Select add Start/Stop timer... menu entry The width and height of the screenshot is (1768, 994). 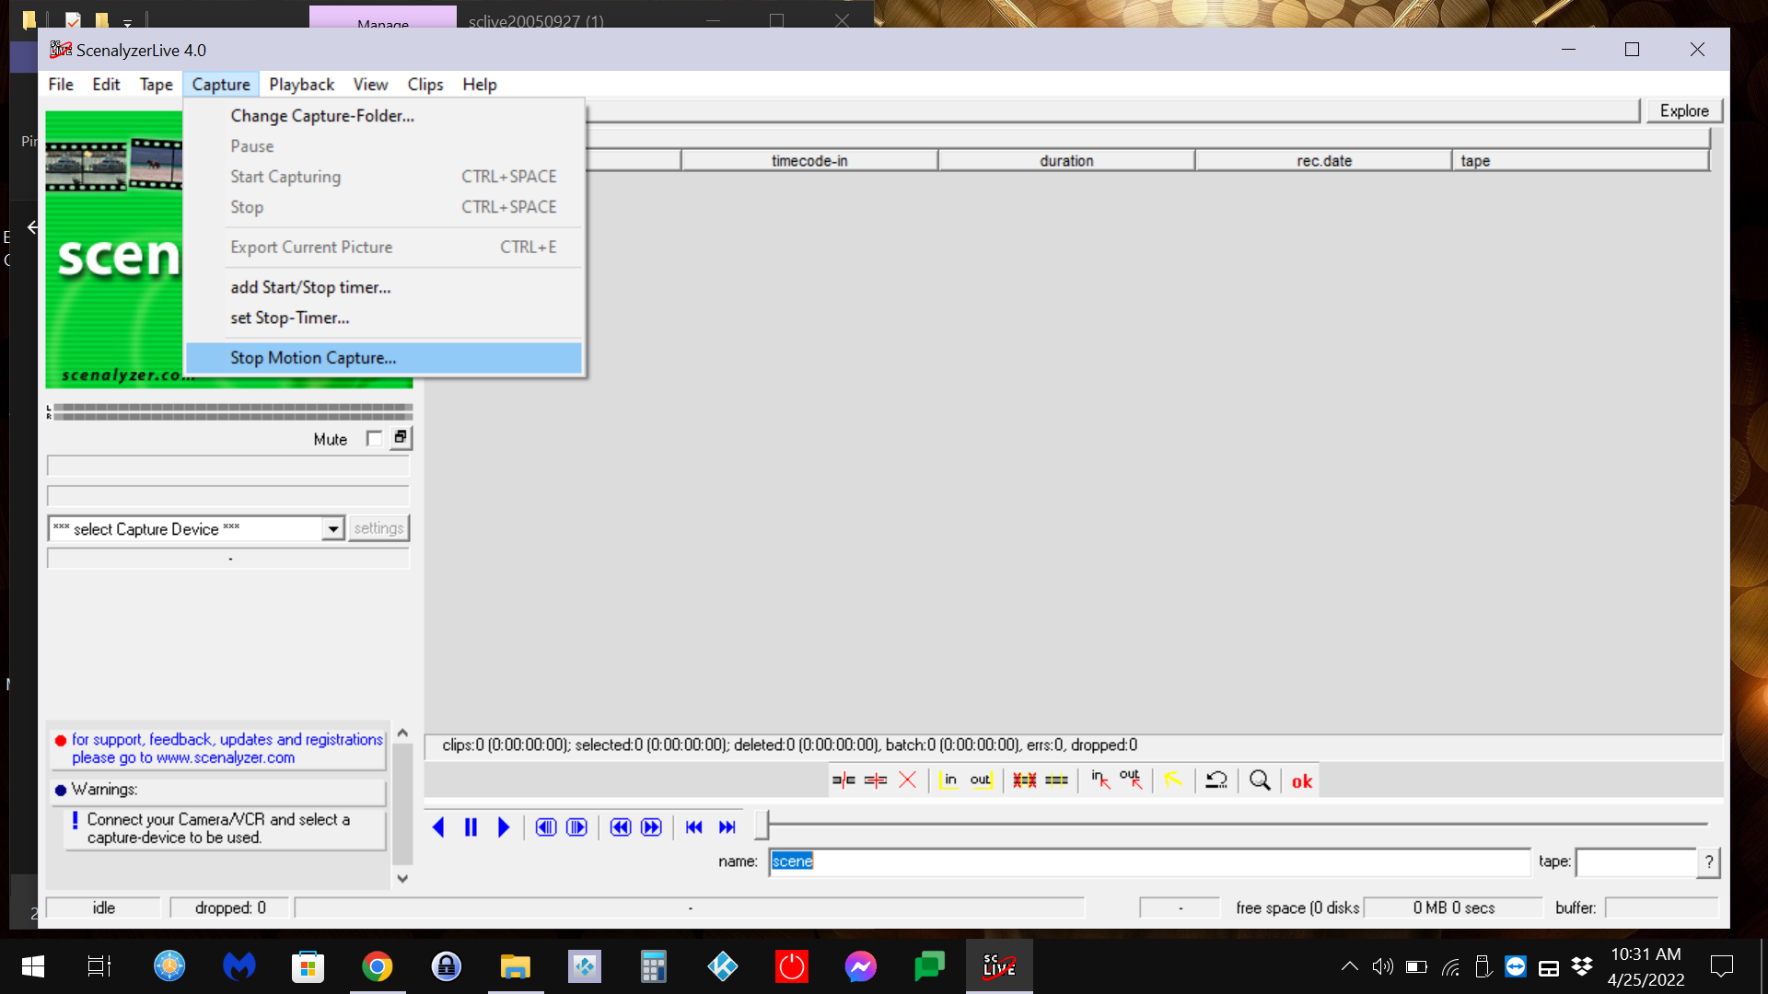tap(384, 287)
